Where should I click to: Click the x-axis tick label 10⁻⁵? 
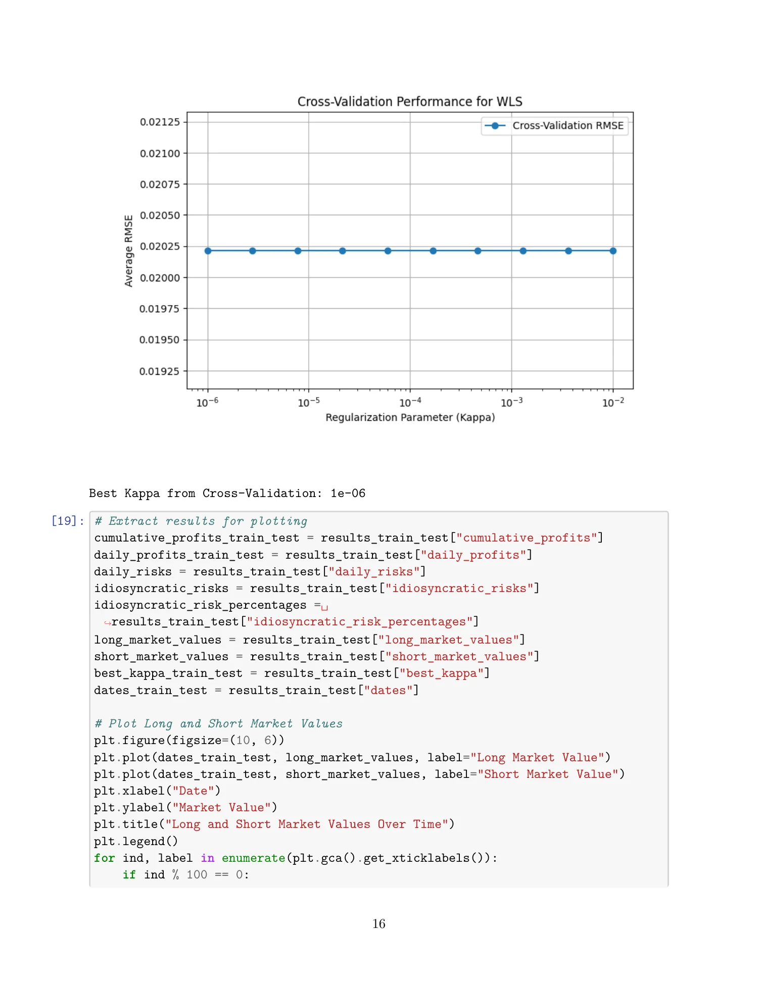pyautogui.click(x=309, y=402)
